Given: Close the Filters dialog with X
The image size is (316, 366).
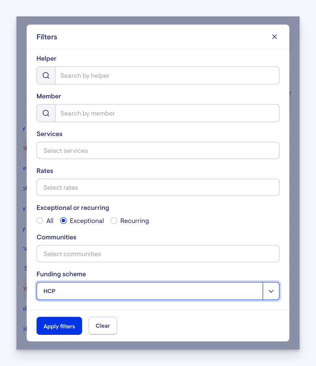Looking at the screenshot, I should (274, 37).
